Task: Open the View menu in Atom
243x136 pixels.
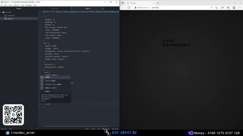Action: coord(10,5)
